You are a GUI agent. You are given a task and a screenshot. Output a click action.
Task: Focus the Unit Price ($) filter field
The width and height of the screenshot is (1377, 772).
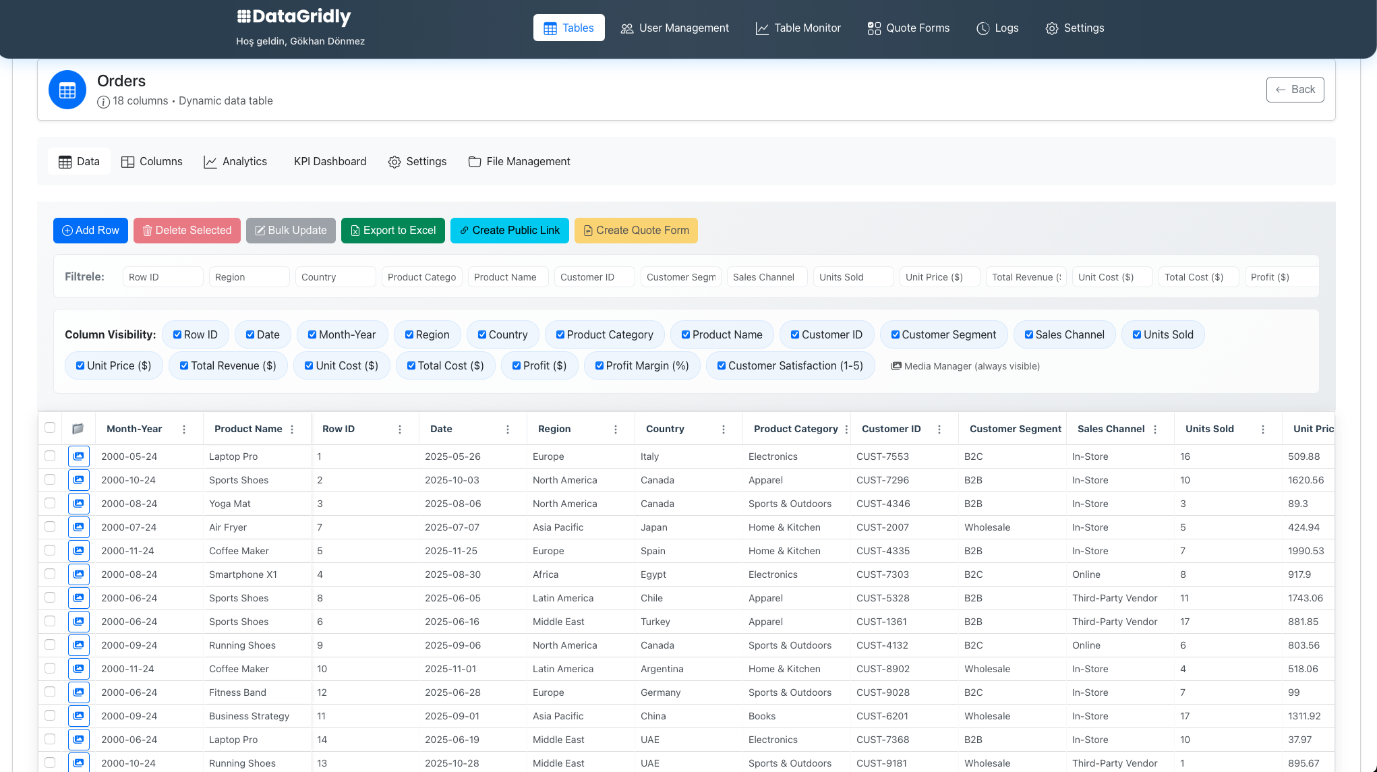tap(939, 277)
